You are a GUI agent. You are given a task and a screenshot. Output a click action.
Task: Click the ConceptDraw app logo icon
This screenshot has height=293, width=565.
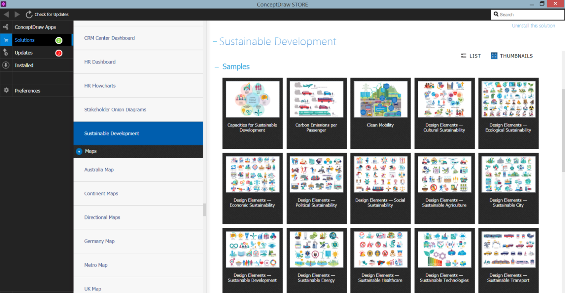(4, 4)
